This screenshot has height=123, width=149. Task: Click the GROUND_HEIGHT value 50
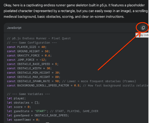(x=46, y=51)
